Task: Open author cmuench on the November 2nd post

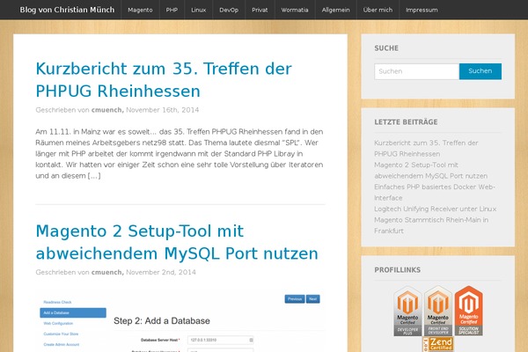Action: [107, 272]
